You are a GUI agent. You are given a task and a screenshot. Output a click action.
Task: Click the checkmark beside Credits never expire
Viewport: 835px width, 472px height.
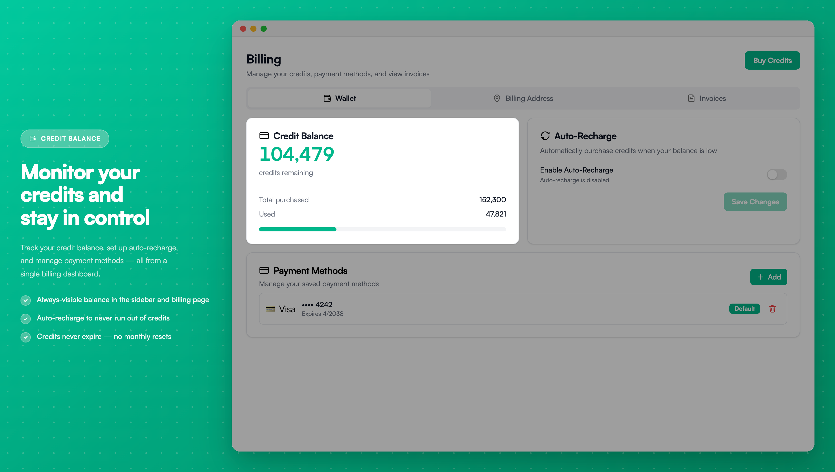pyautogui.click(x=26, y=337)
